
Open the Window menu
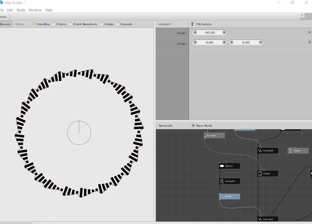pyautogui.click(x=35, y=10)
